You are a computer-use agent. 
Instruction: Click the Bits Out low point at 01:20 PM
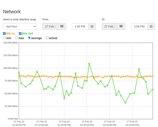coord(64,98)
